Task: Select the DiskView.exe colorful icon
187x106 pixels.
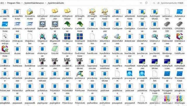Action: coord(180,36)
